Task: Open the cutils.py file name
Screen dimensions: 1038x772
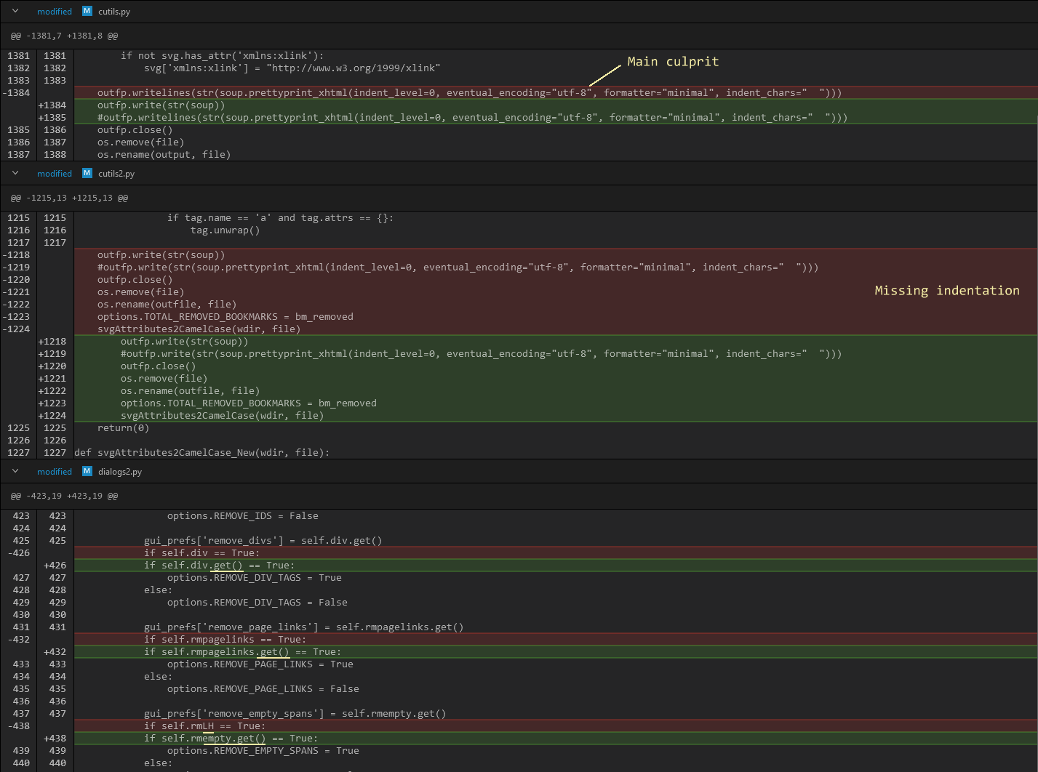Action: [114, 12]
